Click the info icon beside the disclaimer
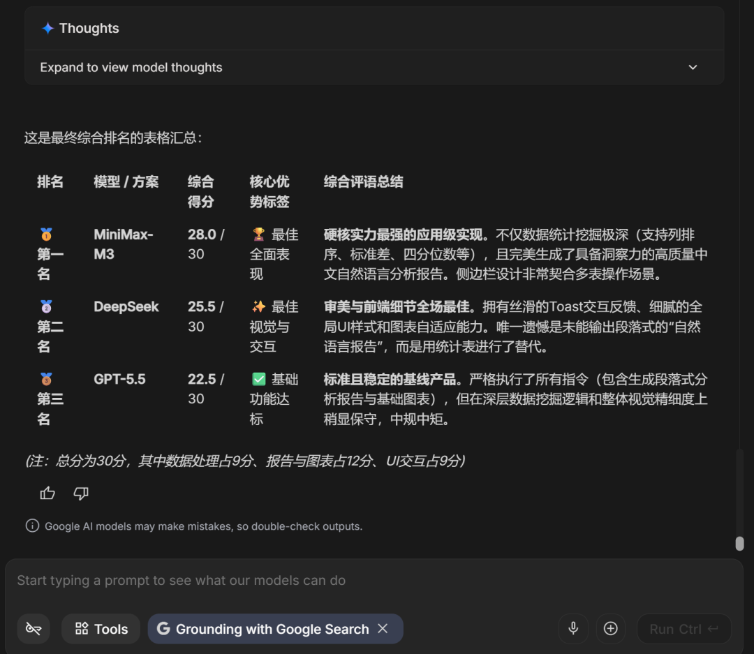The height and width of the screenshot is (654, 754). [x=32, y=526]
